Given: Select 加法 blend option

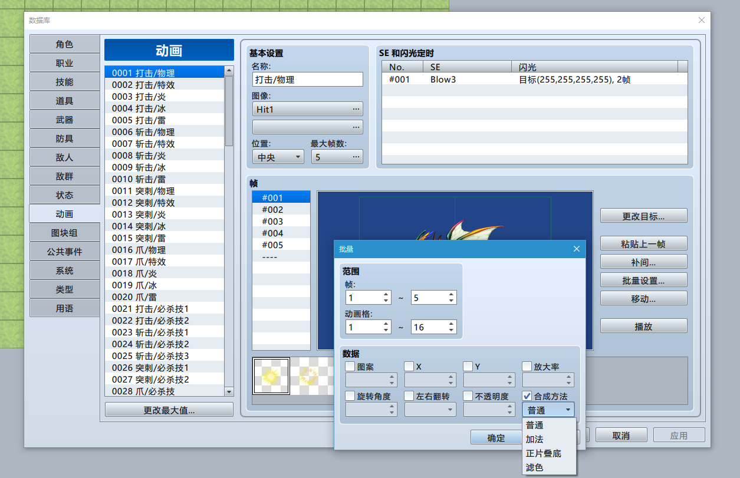Looking at the screenshot, I should (549, 440).
